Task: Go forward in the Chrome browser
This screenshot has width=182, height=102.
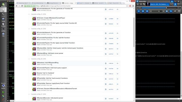Action: click(19, 6)
